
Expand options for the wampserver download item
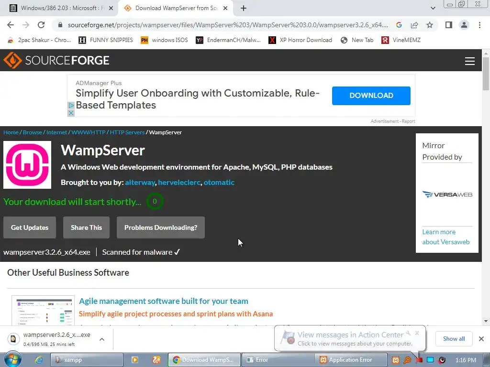pyautogui.click(x=102, y=339)
